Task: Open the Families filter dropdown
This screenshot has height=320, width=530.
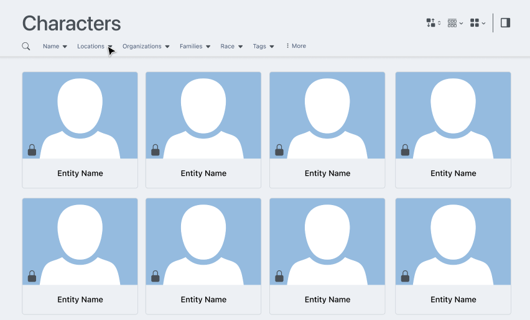Action: (195, 46)
